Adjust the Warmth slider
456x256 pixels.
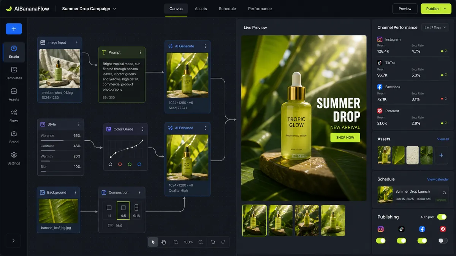60,161
